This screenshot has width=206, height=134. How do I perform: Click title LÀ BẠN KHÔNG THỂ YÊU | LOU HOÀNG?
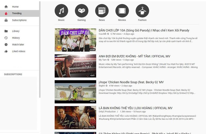136,108
